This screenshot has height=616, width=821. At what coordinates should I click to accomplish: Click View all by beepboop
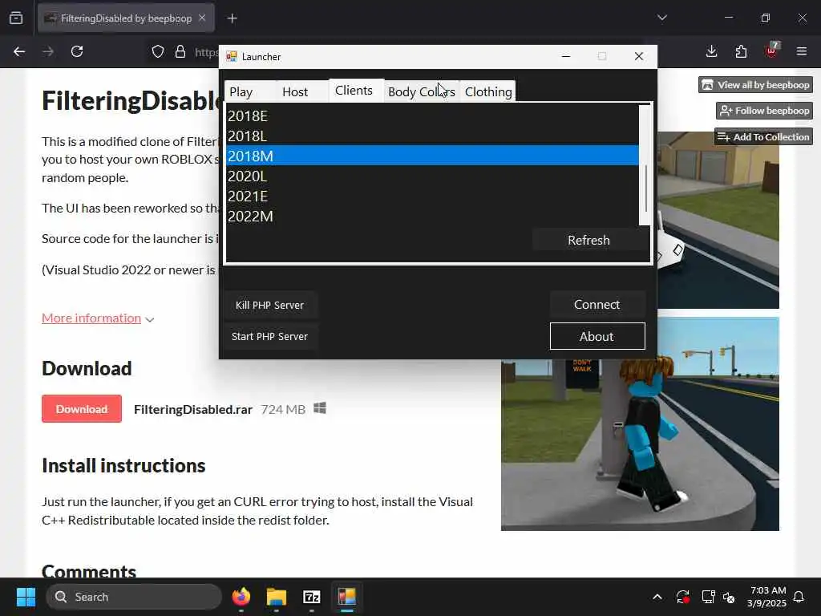click(755, 85)
